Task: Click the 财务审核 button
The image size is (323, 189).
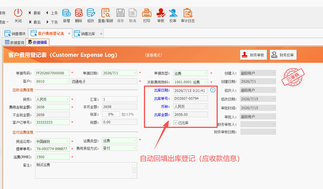Action: pyautogui.click(x=253, y=55)
